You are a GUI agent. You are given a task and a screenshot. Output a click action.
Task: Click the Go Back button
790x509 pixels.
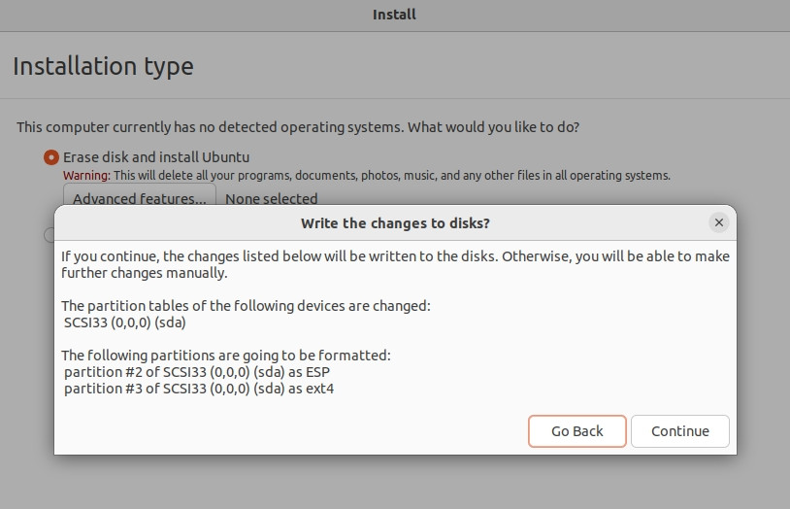[x=577, y=431]
